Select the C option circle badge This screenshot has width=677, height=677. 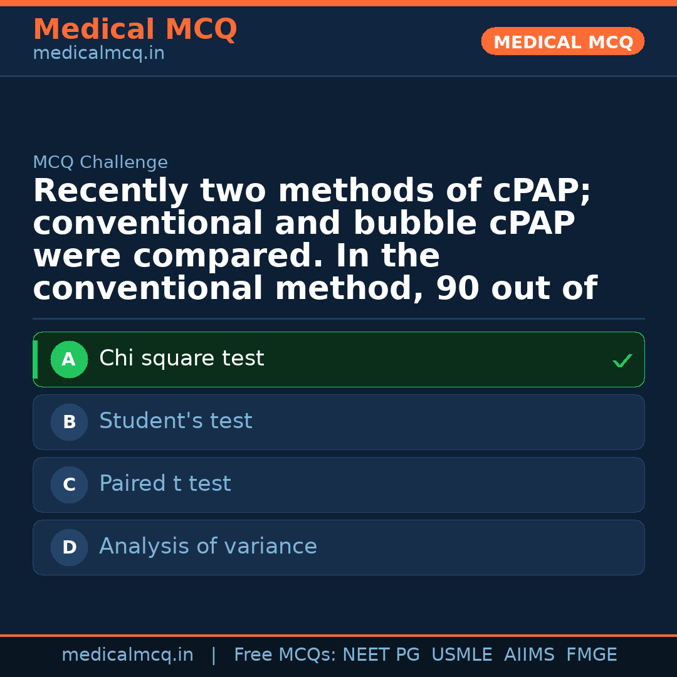[x=69, y=485]
